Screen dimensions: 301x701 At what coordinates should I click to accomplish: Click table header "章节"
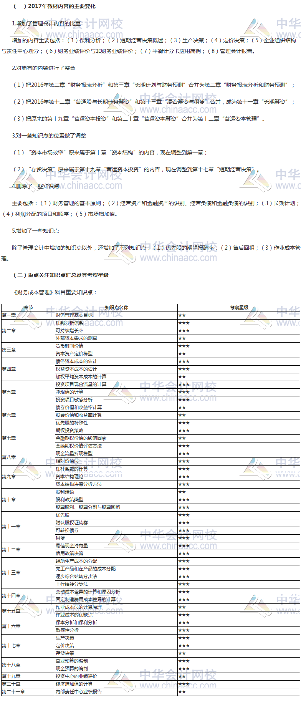28,308
